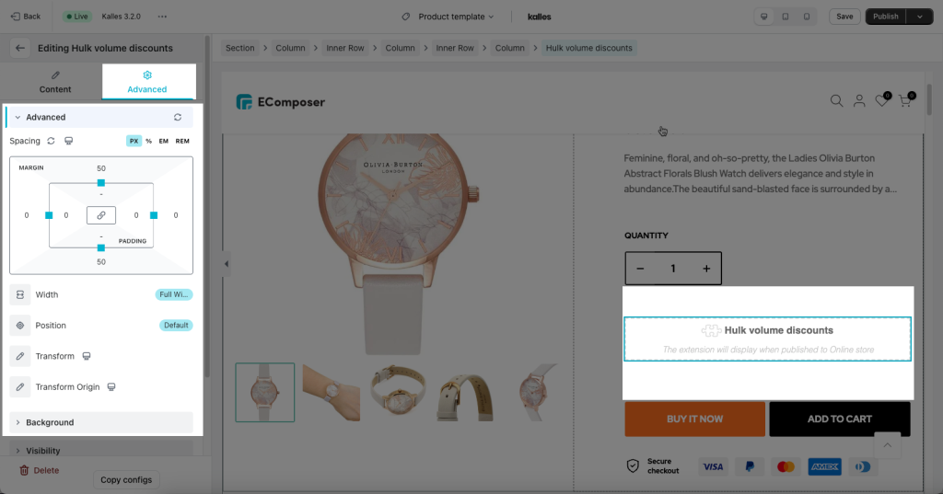Click the wishlist heart icon
Screen dimensions: 943x494
[881, 101]
